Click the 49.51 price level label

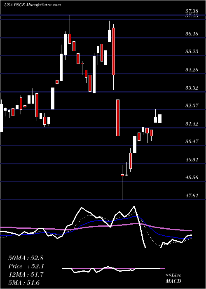pos(192,160)
